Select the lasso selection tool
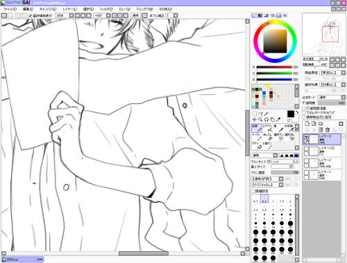The height and width of the screenshot is (263, 347). coord(261,114)
